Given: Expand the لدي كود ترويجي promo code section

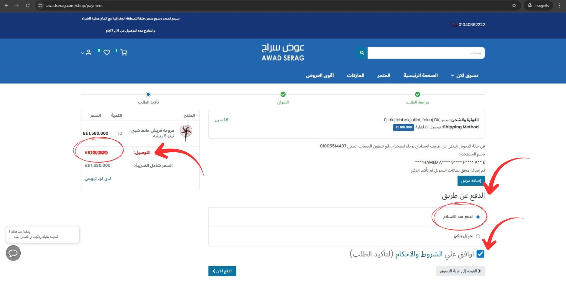Looking at the screenshot, I should (x=98, y=179).
